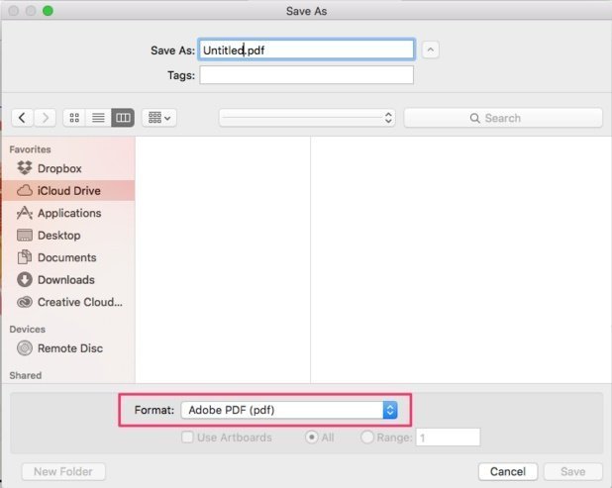The image size is (612, 488).
Task: Collapse the dialog with the chevron button
Action: tap(431, 49)
